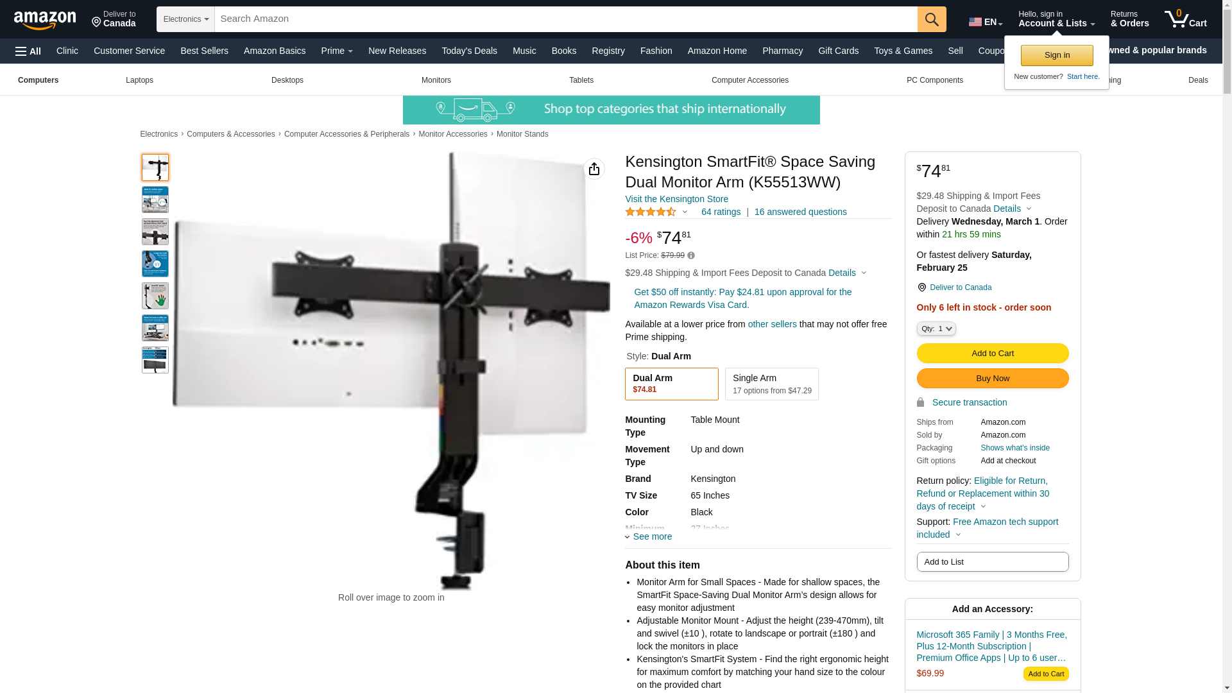Click into the Search Amazon field

pos(566,19)
